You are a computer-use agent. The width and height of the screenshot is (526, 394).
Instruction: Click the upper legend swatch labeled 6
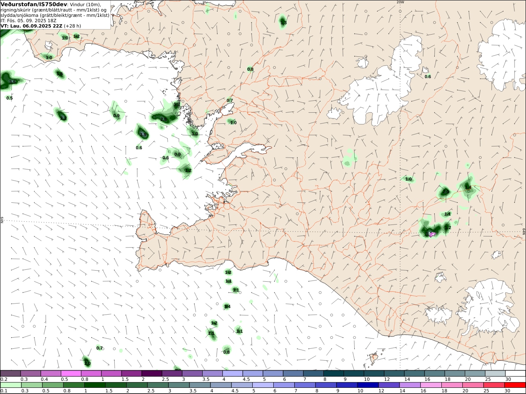click(293, 373)
